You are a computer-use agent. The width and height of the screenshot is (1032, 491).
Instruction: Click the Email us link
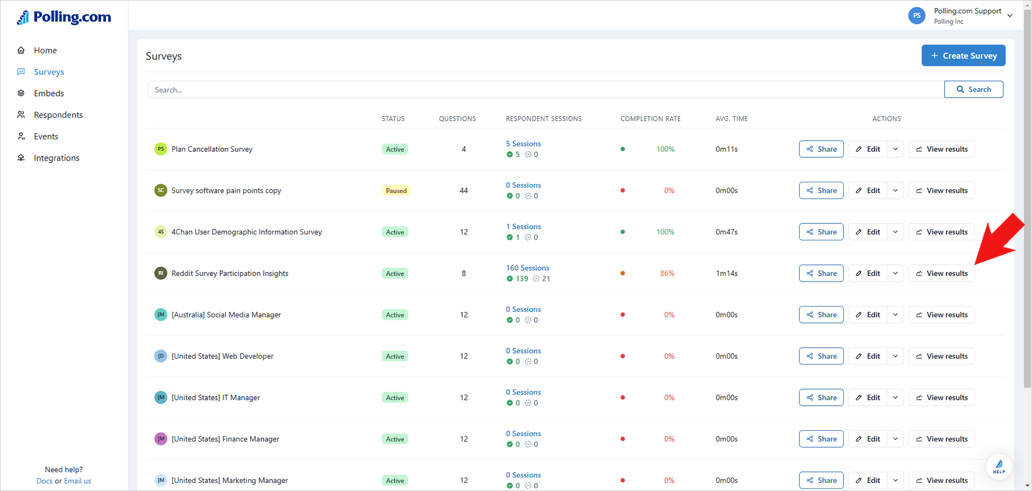point(78,481)
